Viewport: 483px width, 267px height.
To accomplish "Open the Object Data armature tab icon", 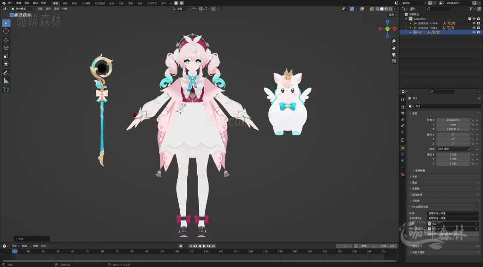I will click(403, 167).
